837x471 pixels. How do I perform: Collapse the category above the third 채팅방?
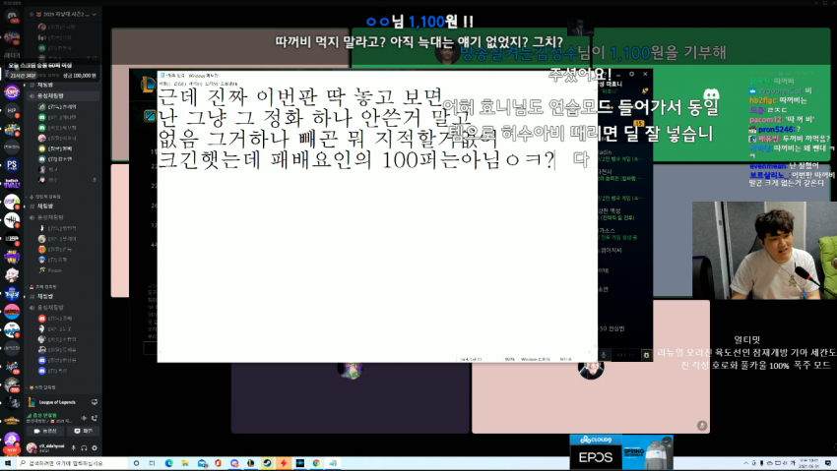click(43, 287)
